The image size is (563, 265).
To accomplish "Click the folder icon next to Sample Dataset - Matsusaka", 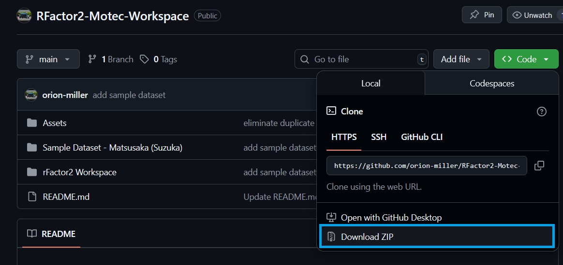I will pyautogui.click(x=32, y=148).
